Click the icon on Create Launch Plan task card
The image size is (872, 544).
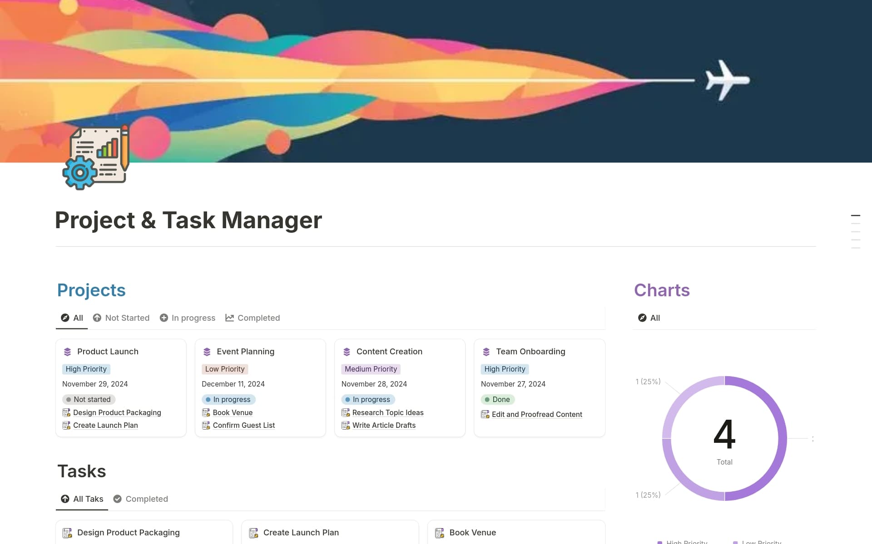(253, 533)
